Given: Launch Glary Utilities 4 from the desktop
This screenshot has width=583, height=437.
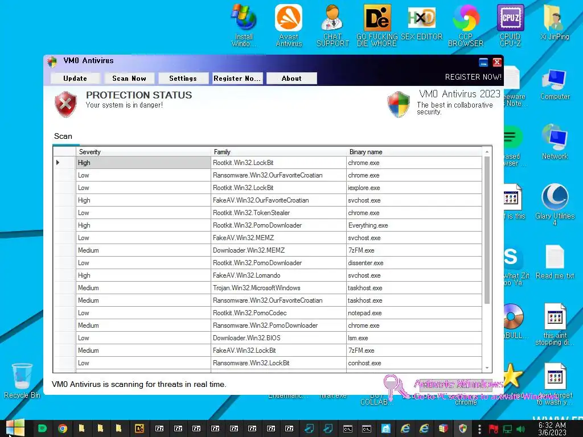Looking at the screenshot, I should tap(555, 204).
